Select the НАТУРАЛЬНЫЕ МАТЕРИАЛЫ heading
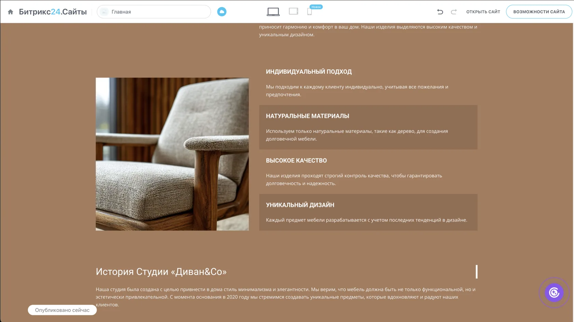This screenshot has height=322, width=574. [307, 116]
